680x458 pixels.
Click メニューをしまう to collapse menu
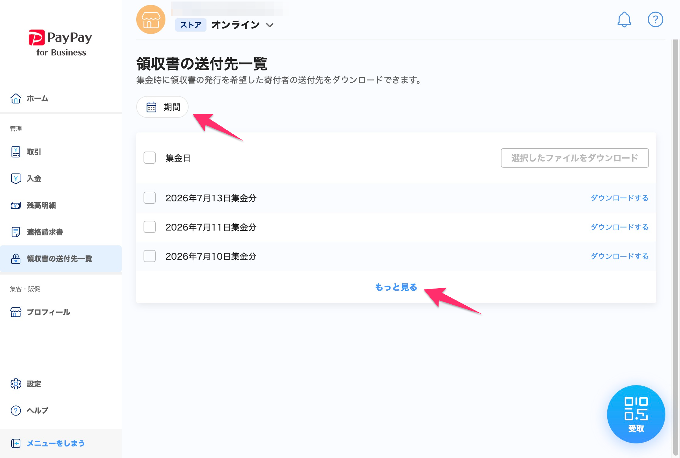coord(61,443)
